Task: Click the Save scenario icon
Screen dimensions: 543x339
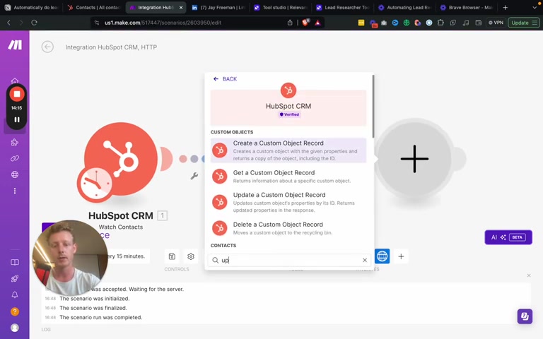Action: [x=172, y=256]
